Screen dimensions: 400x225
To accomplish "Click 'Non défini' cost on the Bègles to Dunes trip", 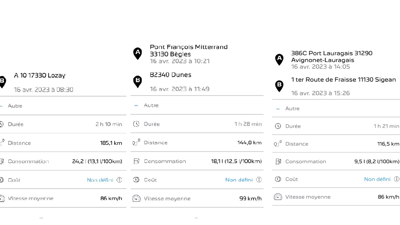I will pos(239,180).
